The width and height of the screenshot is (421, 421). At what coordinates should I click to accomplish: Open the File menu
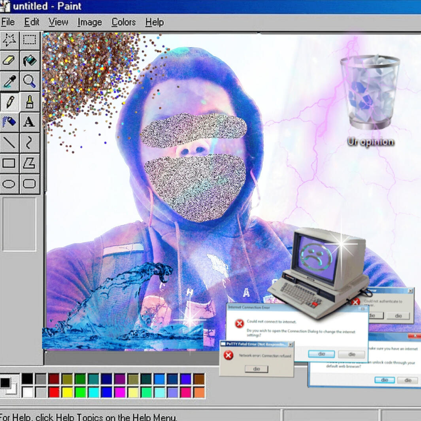pyautogui.click(x=8, y=22)
